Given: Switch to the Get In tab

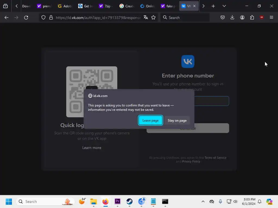Looking at the screenshot, I should 85,6.
